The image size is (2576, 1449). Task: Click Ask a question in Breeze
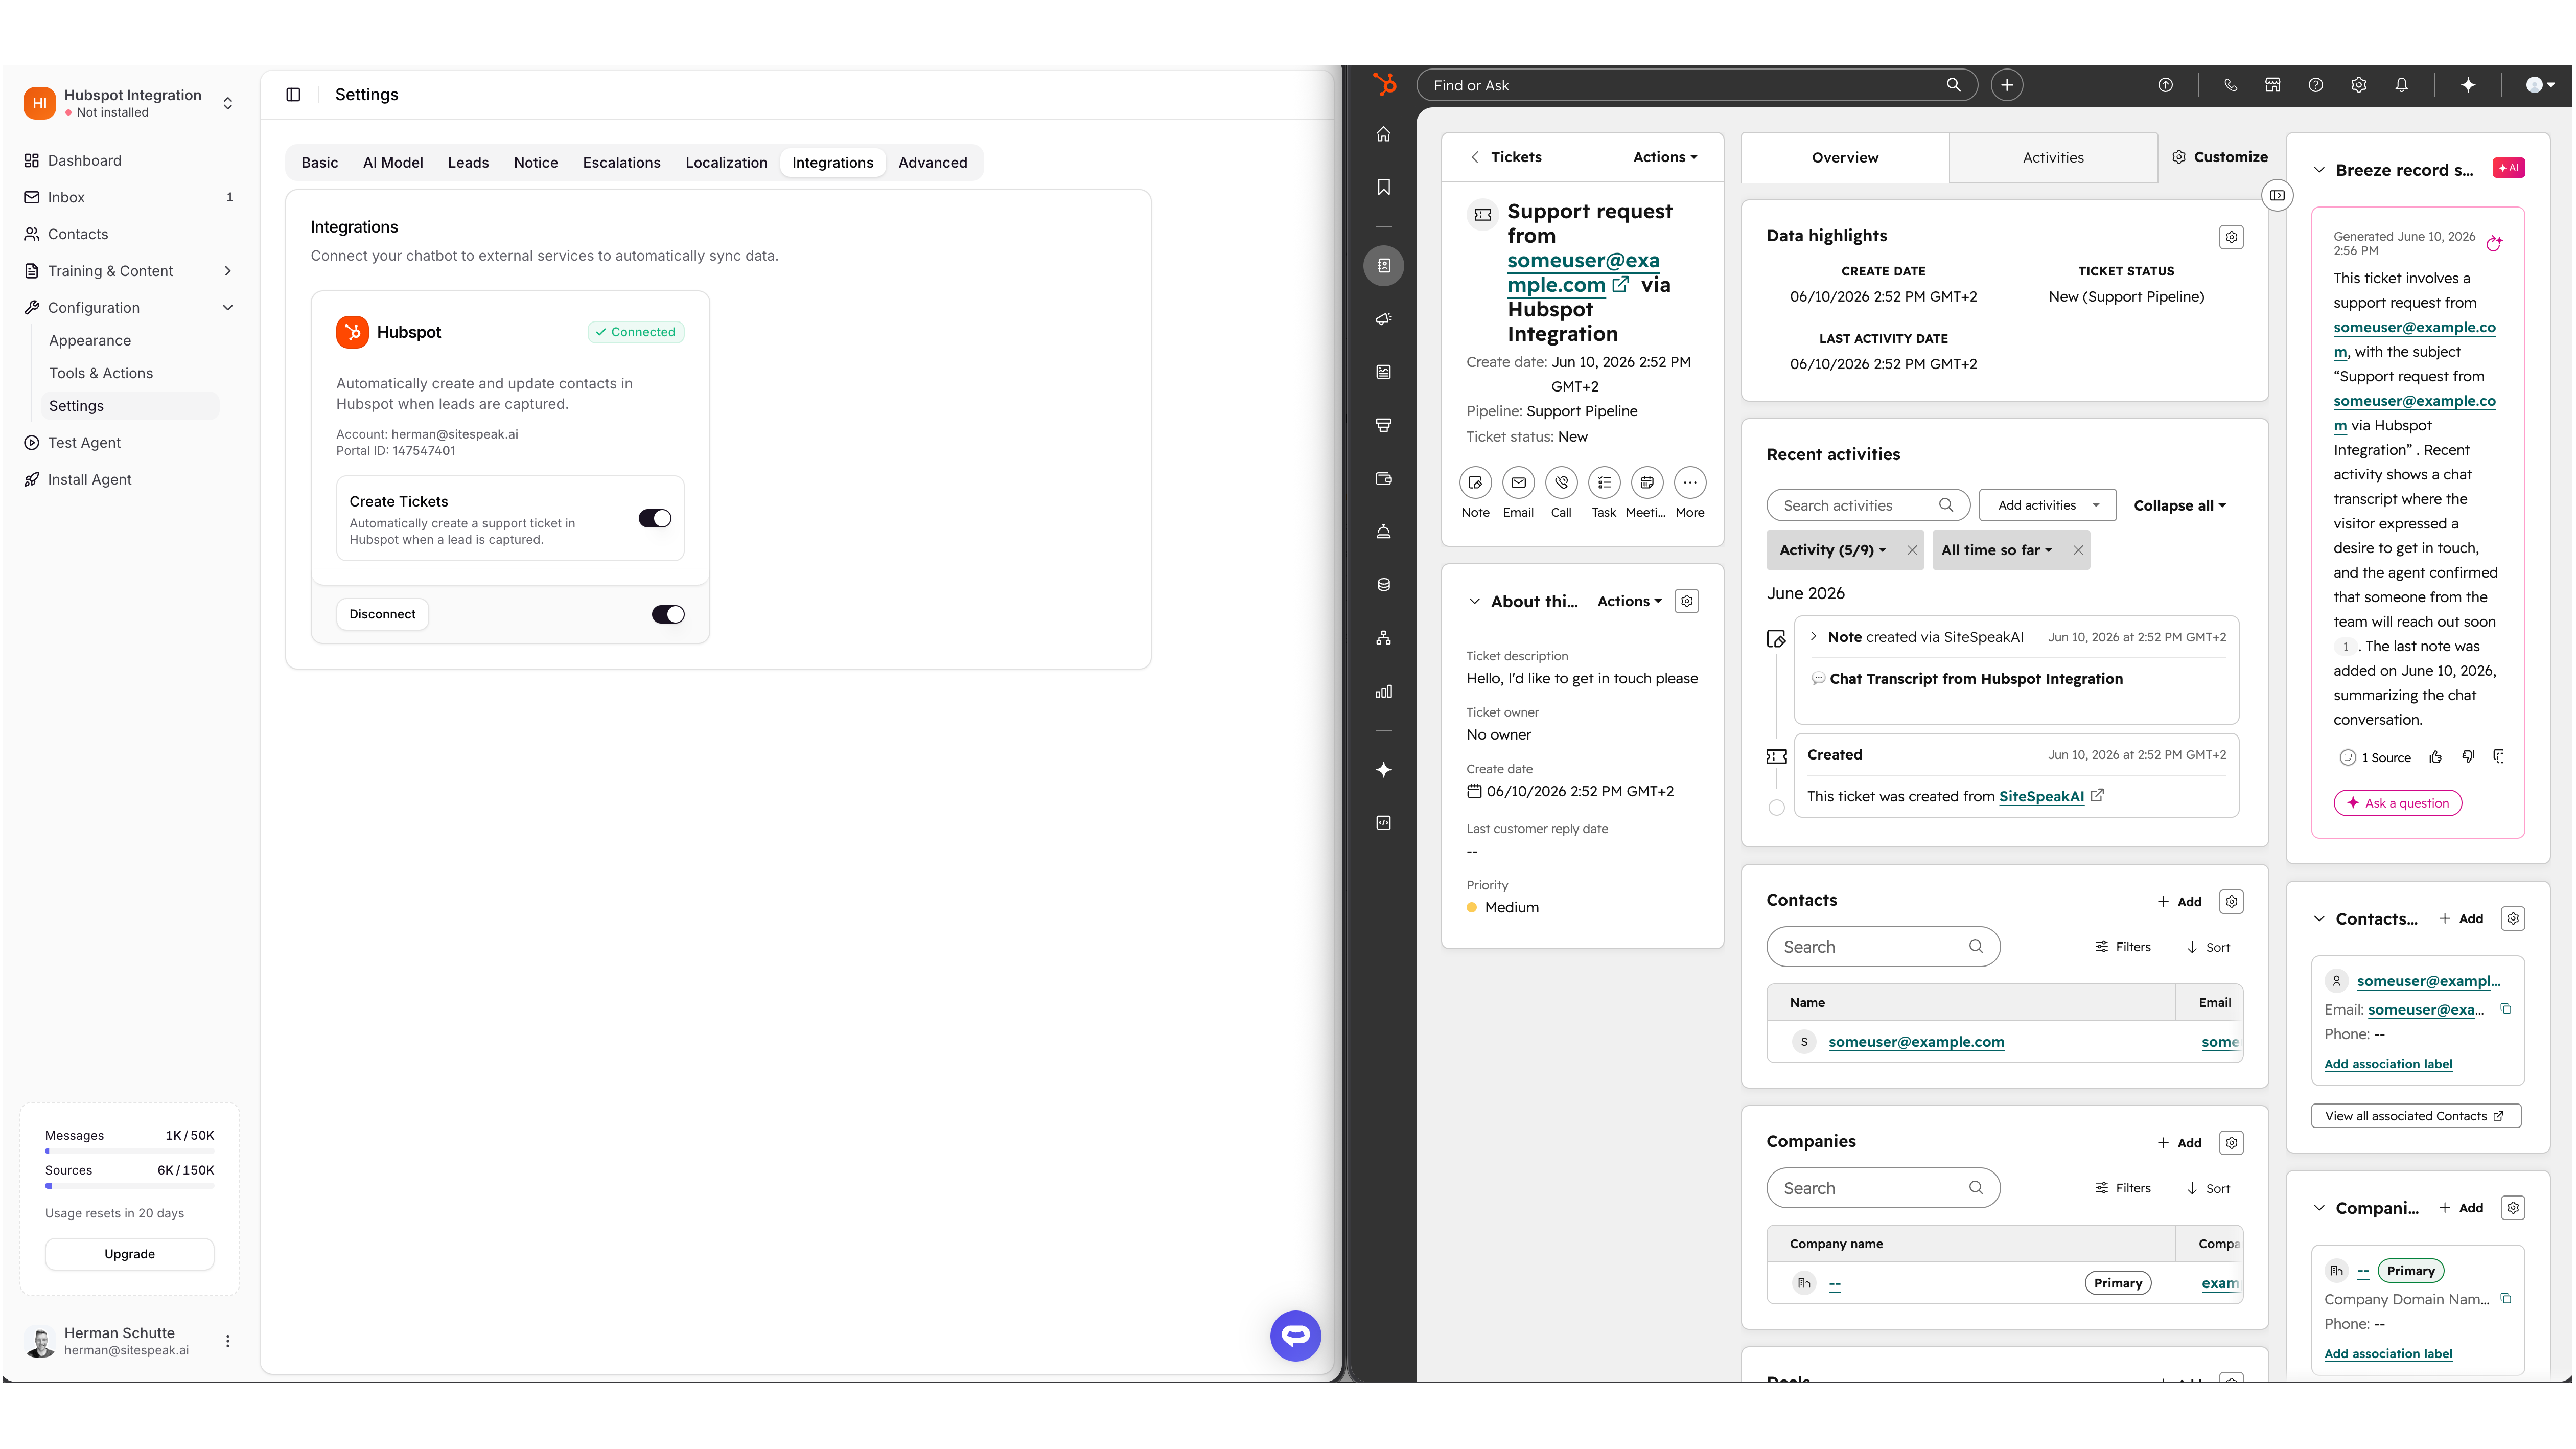[x=2397, y=803]
